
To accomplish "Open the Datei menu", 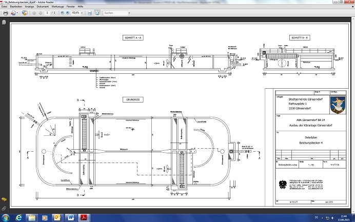I will click(x=4, y=7).
